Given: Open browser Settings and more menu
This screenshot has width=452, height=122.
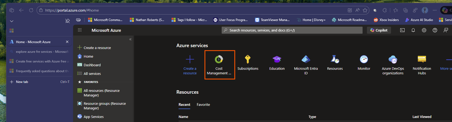Looking at the screenshot, I should point(435,10).
